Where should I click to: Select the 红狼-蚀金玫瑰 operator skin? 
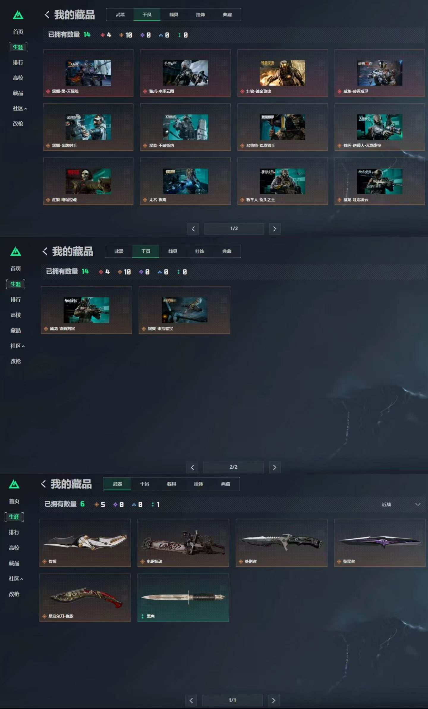click(282, 73)
